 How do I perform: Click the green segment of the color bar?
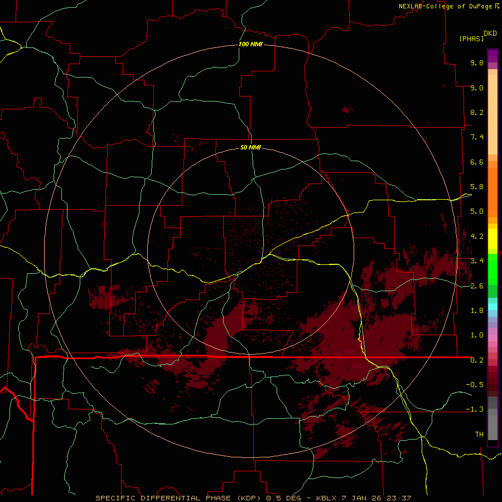493,276
